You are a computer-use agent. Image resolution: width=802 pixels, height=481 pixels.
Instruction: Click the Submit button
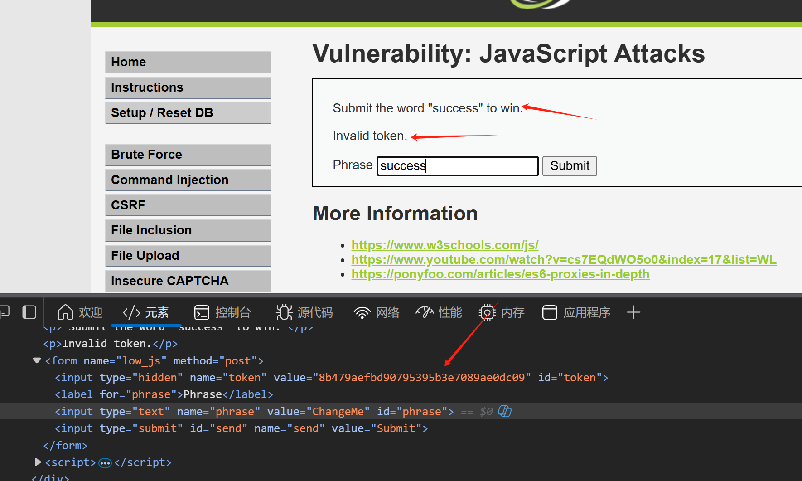[570, 166]
